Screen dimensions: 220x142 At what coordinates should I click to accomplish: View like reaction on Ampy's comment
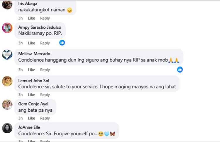[62, 43]
